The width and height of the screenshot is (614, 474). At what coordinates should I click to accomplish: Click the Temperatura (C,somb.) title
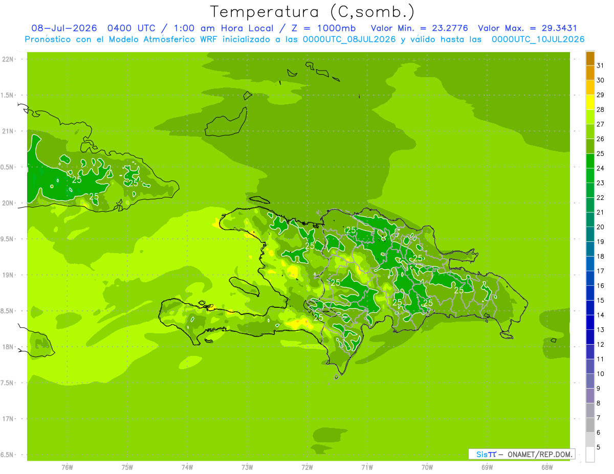(313, 12)
